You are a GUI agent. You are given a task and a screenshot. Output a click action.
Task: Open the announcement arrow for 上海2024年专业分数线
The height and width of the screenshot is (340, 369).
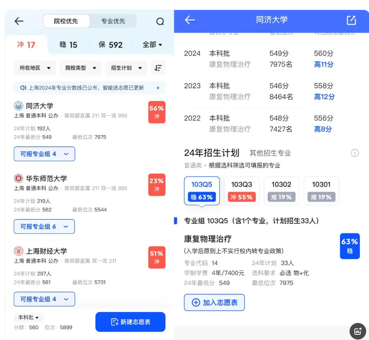coord(158,88)
